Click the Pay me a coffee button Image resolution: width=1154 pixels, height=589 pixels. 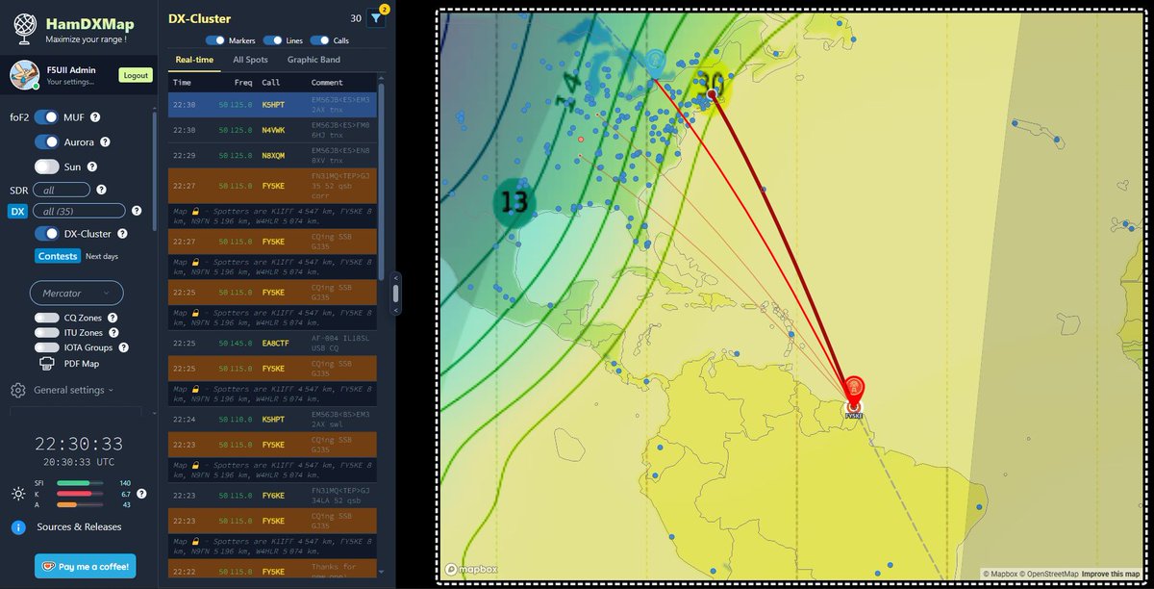tap(86, 566)
